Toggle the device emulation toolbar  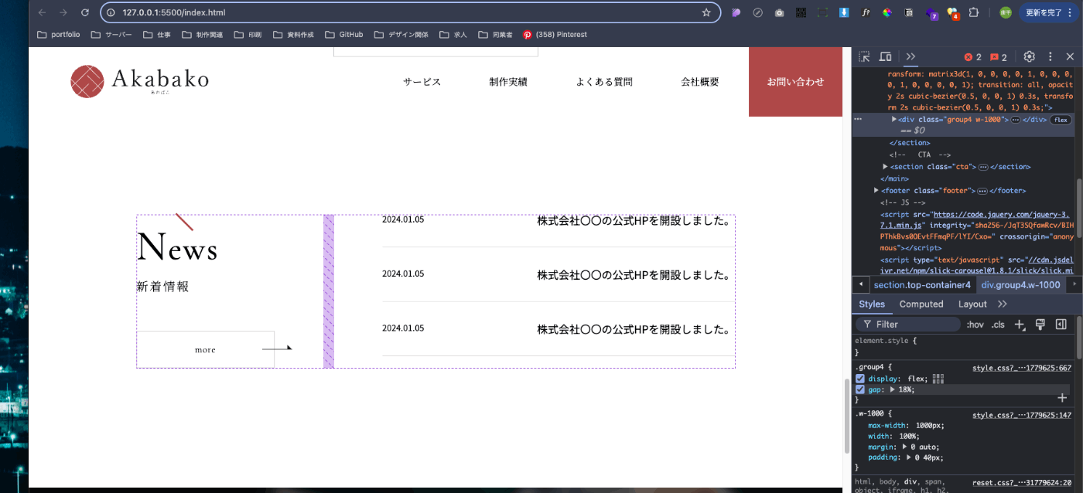(x=884, y=56)
